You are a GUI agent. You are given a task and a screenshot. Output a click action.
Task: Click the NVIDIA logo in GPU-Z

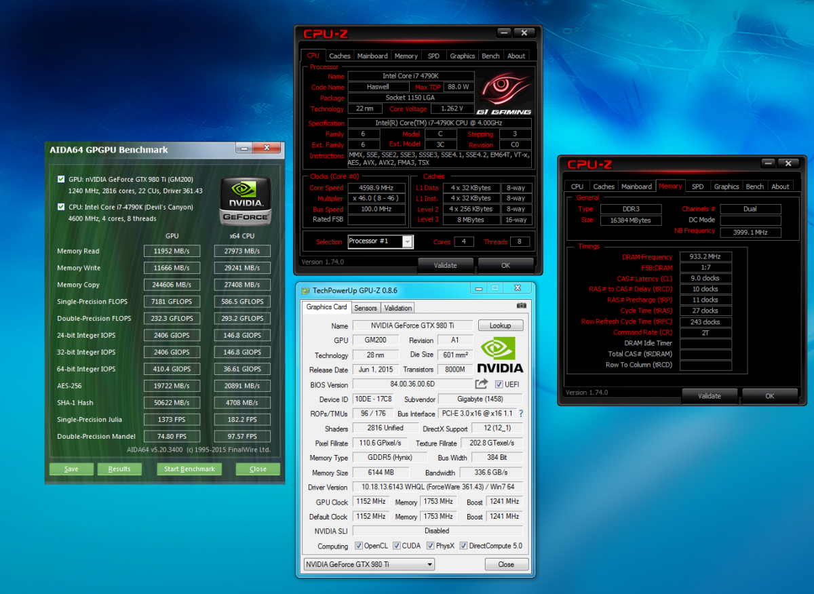click(x=501, y=355)
